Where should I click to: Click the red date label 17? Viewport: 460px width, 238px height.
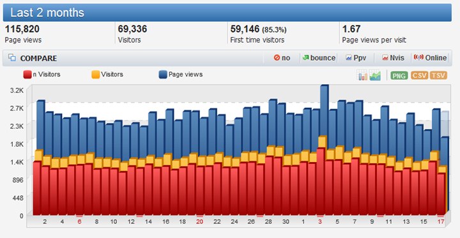(441, 222)
